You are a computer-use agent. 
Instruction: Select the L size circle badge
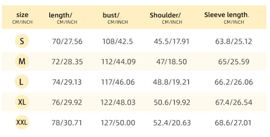[x=22, y=82]
